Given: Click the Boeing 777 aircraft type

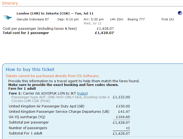Looking at the screenshot, I should coord(136,19).
